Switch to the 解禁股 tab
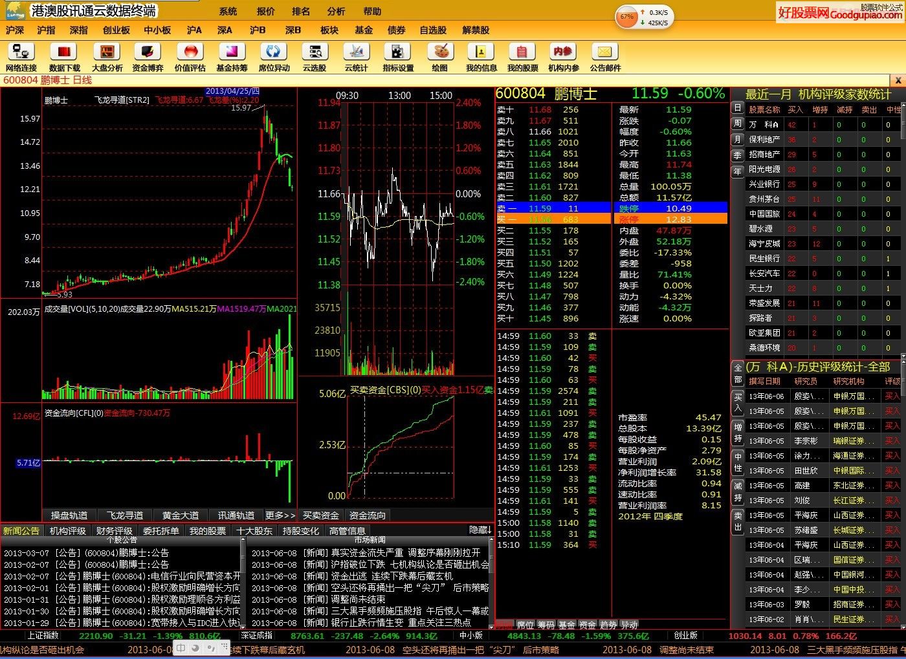 tap(476, 30)
